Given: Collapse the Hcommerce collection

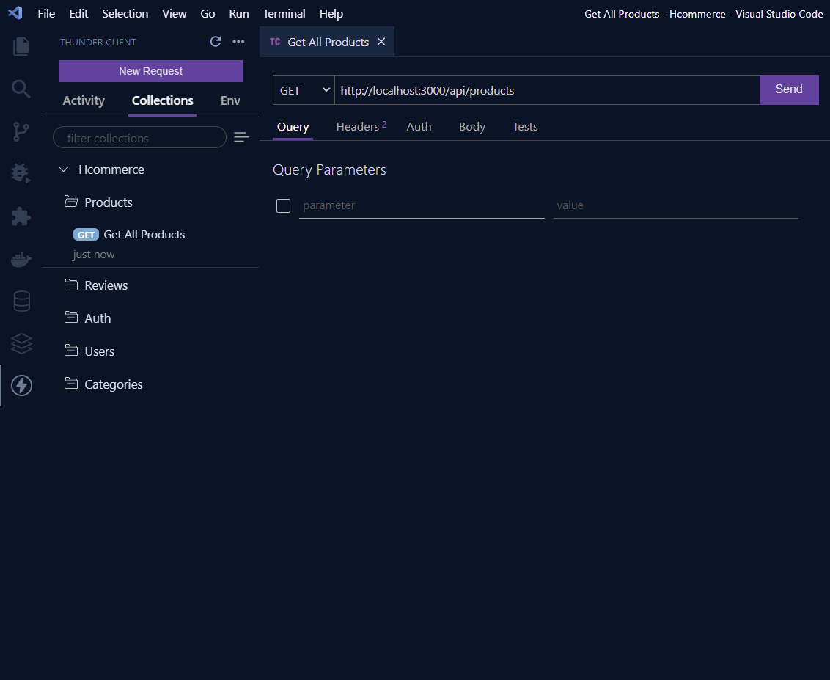Looking at the screenshot, I should coord(64,169).
